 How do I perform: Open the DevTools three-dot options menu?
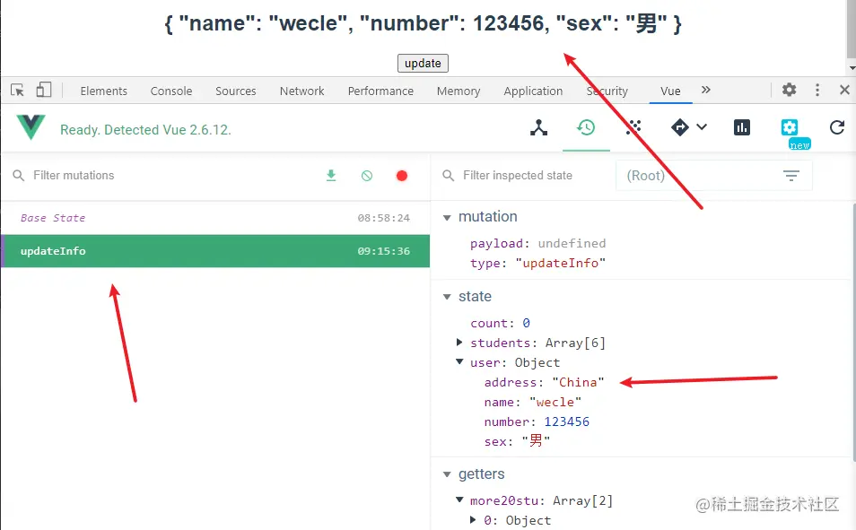817,90
